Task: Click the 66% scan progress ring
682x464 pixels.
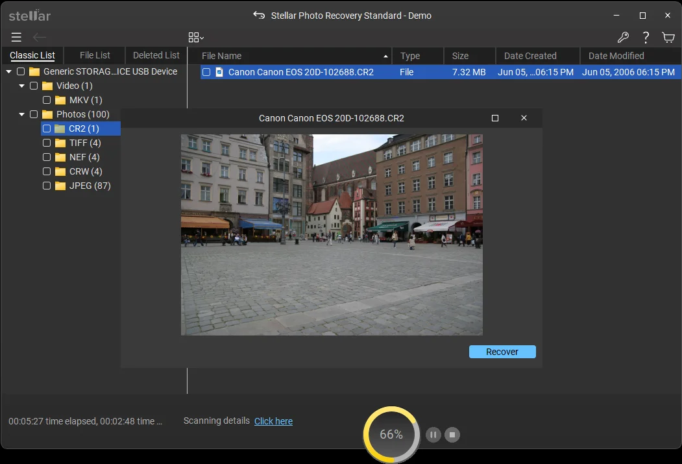Action: 391,434
